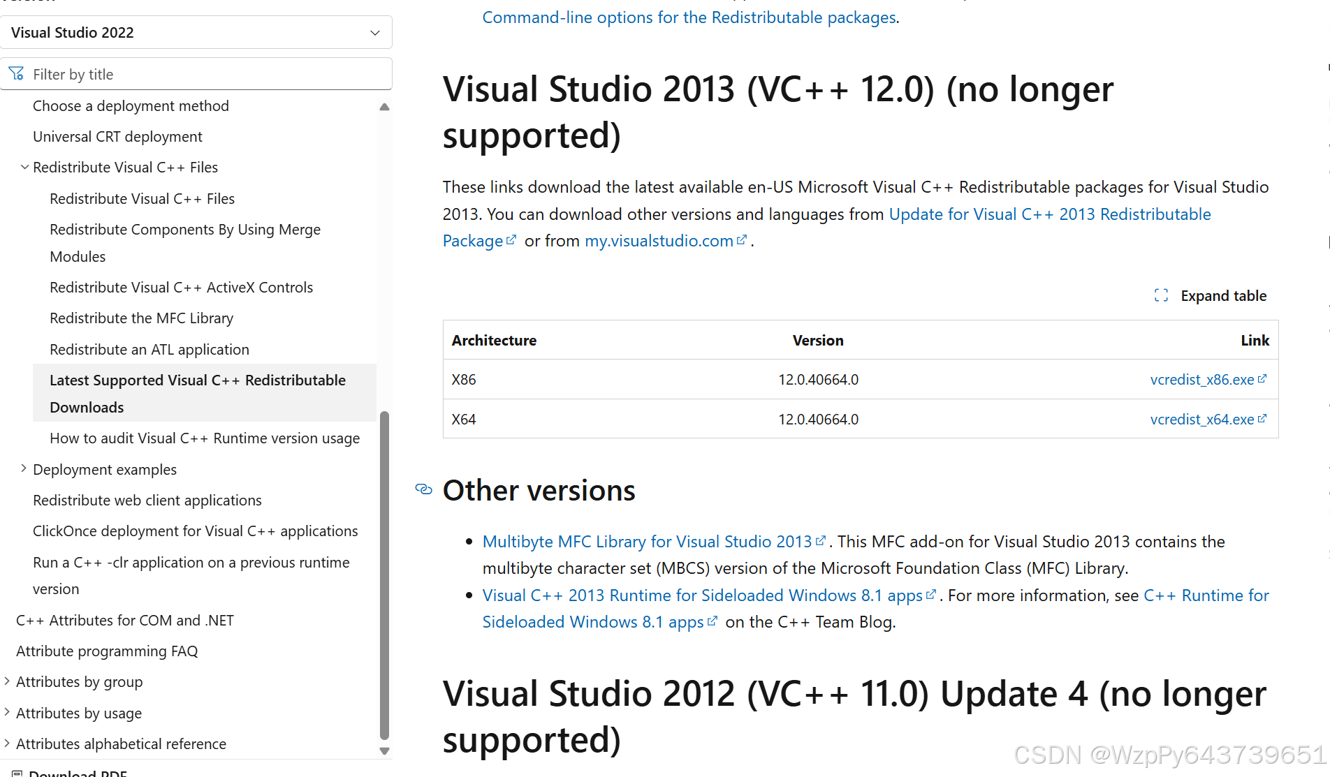Viewport: 1330px width, 777px height.
Task: Open Visual C++ 2013 Runtime for Sideloaded apps
Action: (x=709, y=595)
